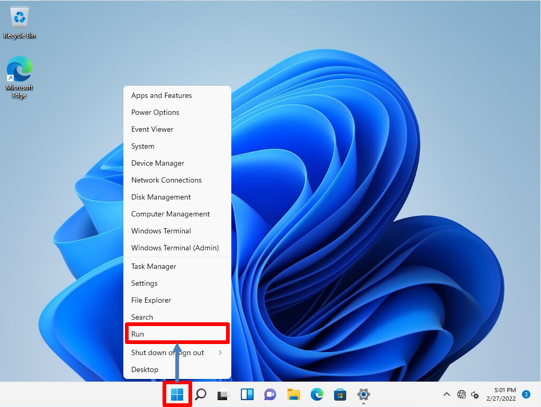Screen dimensions: 541x407
Task: Show hidden tray icons chevron
Action: (x=446, y=394)
